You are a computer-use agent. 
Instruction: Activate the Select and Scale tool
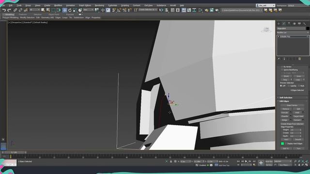click(75, 10)
